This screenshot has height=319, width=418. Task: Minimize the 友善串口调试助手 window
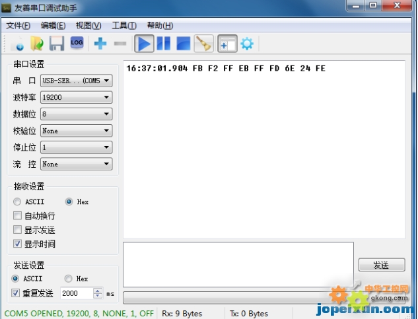point(357,5)
